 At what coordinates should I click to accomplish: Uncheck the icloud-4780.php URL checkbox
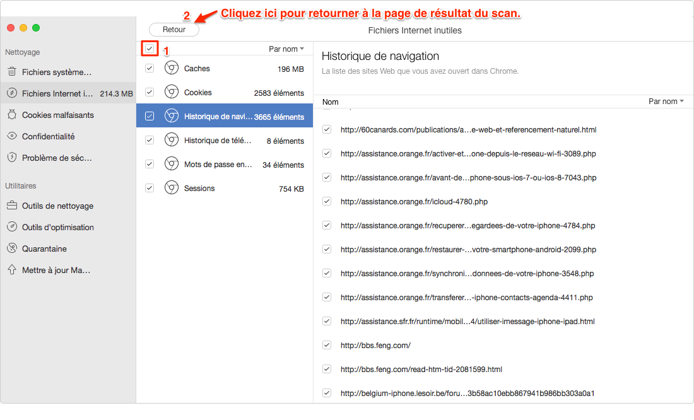coord(327,201)
